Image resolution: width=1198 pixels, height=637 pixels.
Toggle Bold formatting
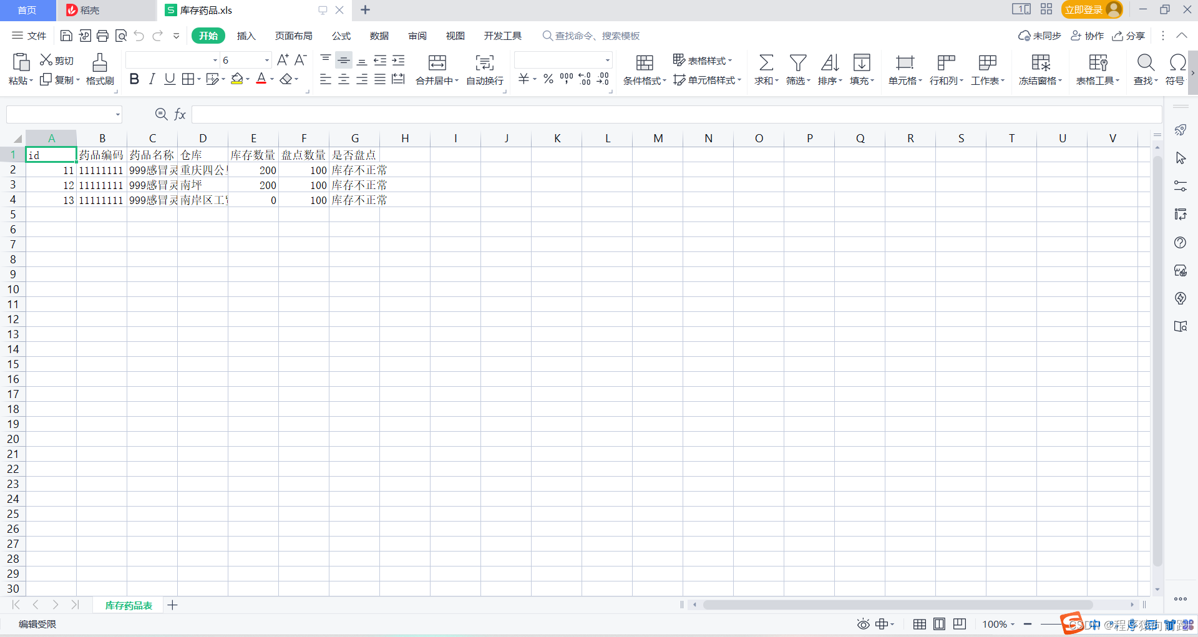pos(134,79)
